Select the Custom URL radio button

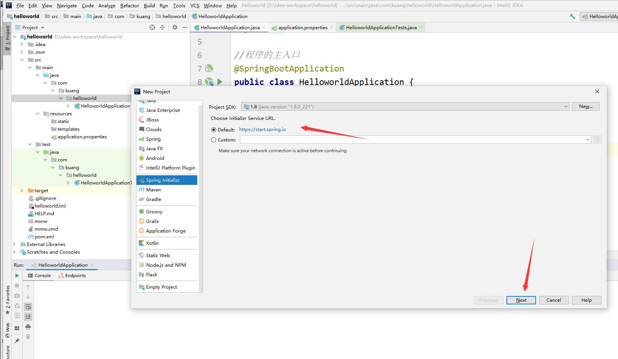213,140
